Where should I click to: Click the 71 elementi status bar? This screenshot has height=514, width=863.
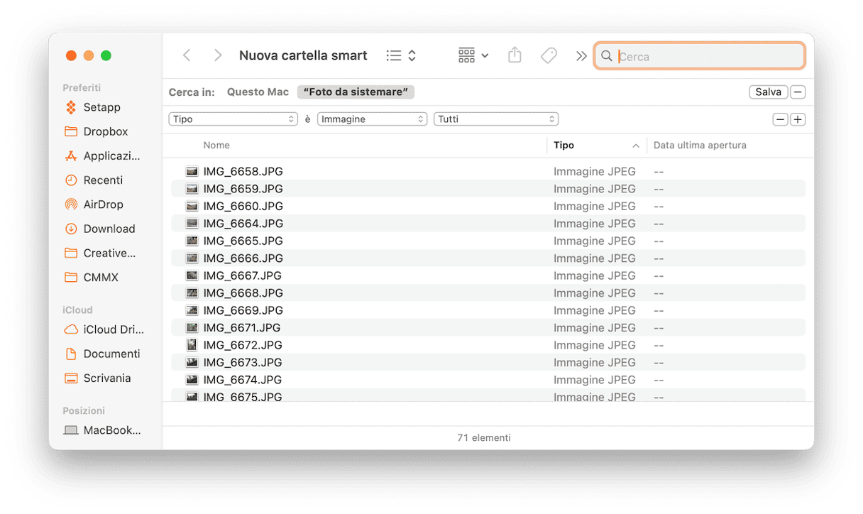[x=484, y=437]
